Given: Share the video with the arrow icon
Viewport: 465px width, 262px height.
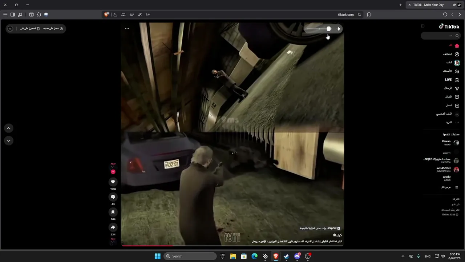Looking at the screenshot, I should (x=113, y=227).
